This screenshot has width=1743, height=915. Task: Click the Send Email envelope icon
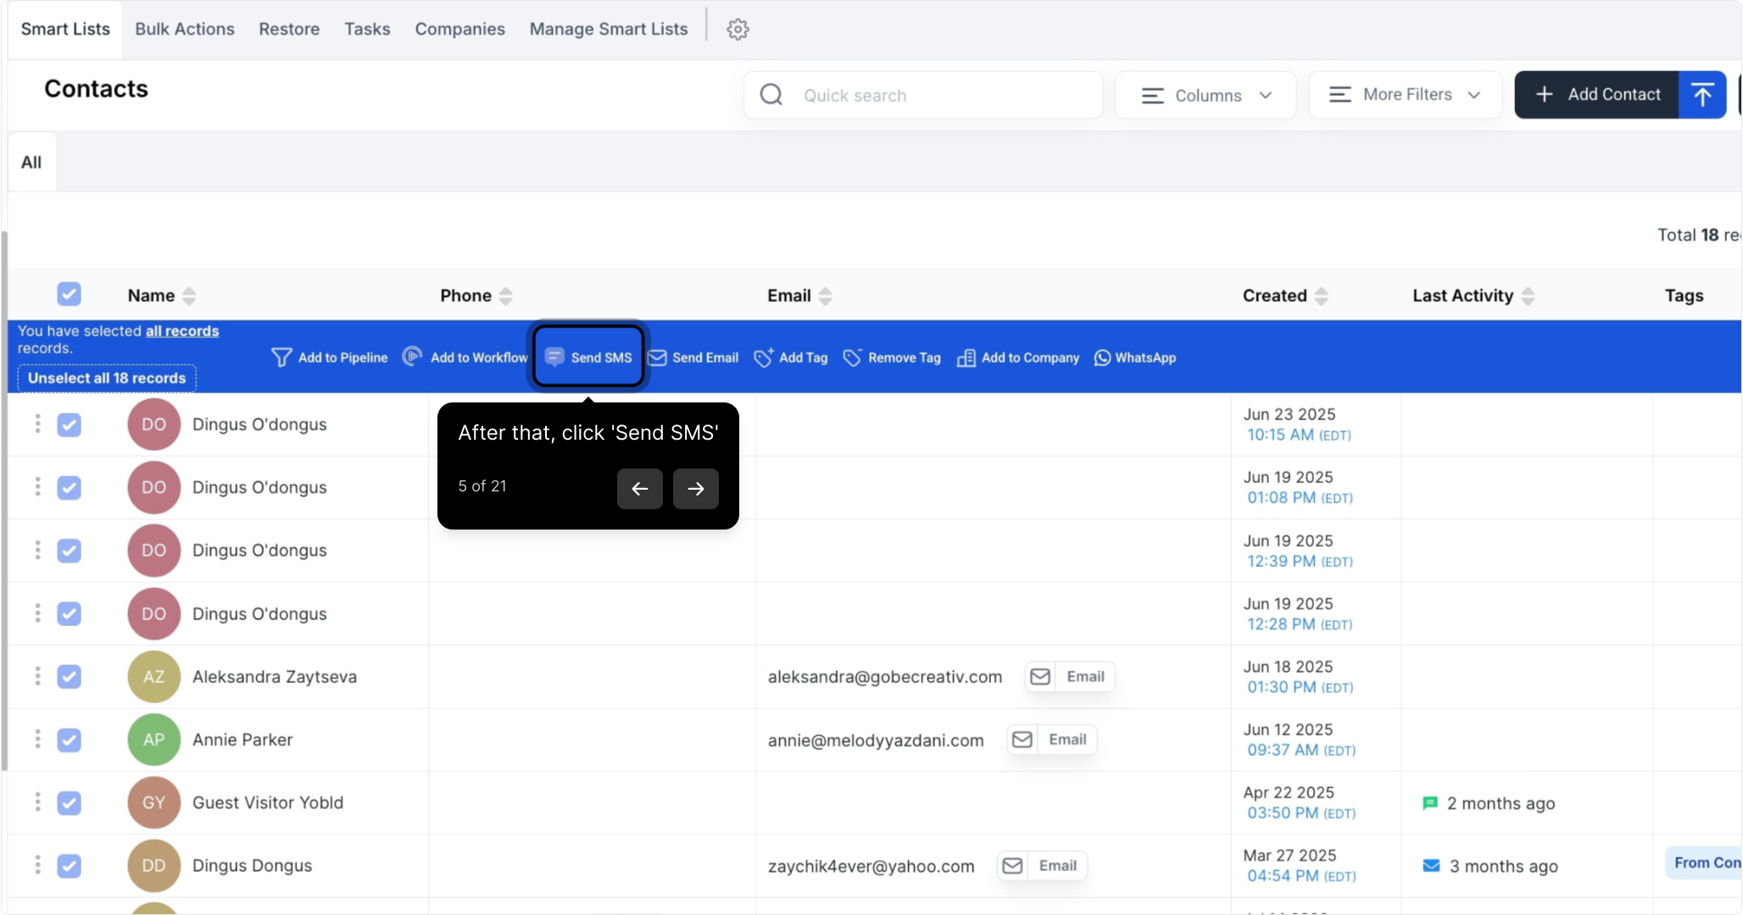pyautogui.click(x=658, y=358)
